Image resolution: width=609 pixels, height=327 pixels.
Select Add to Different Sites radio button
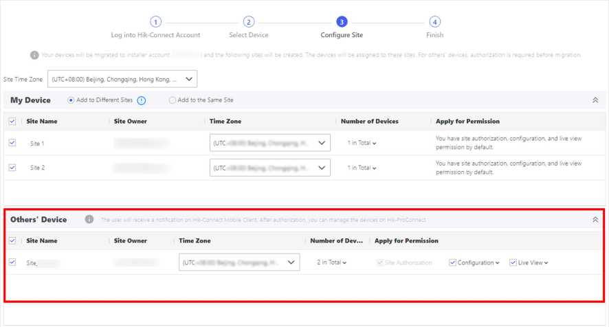coord(71,100)
